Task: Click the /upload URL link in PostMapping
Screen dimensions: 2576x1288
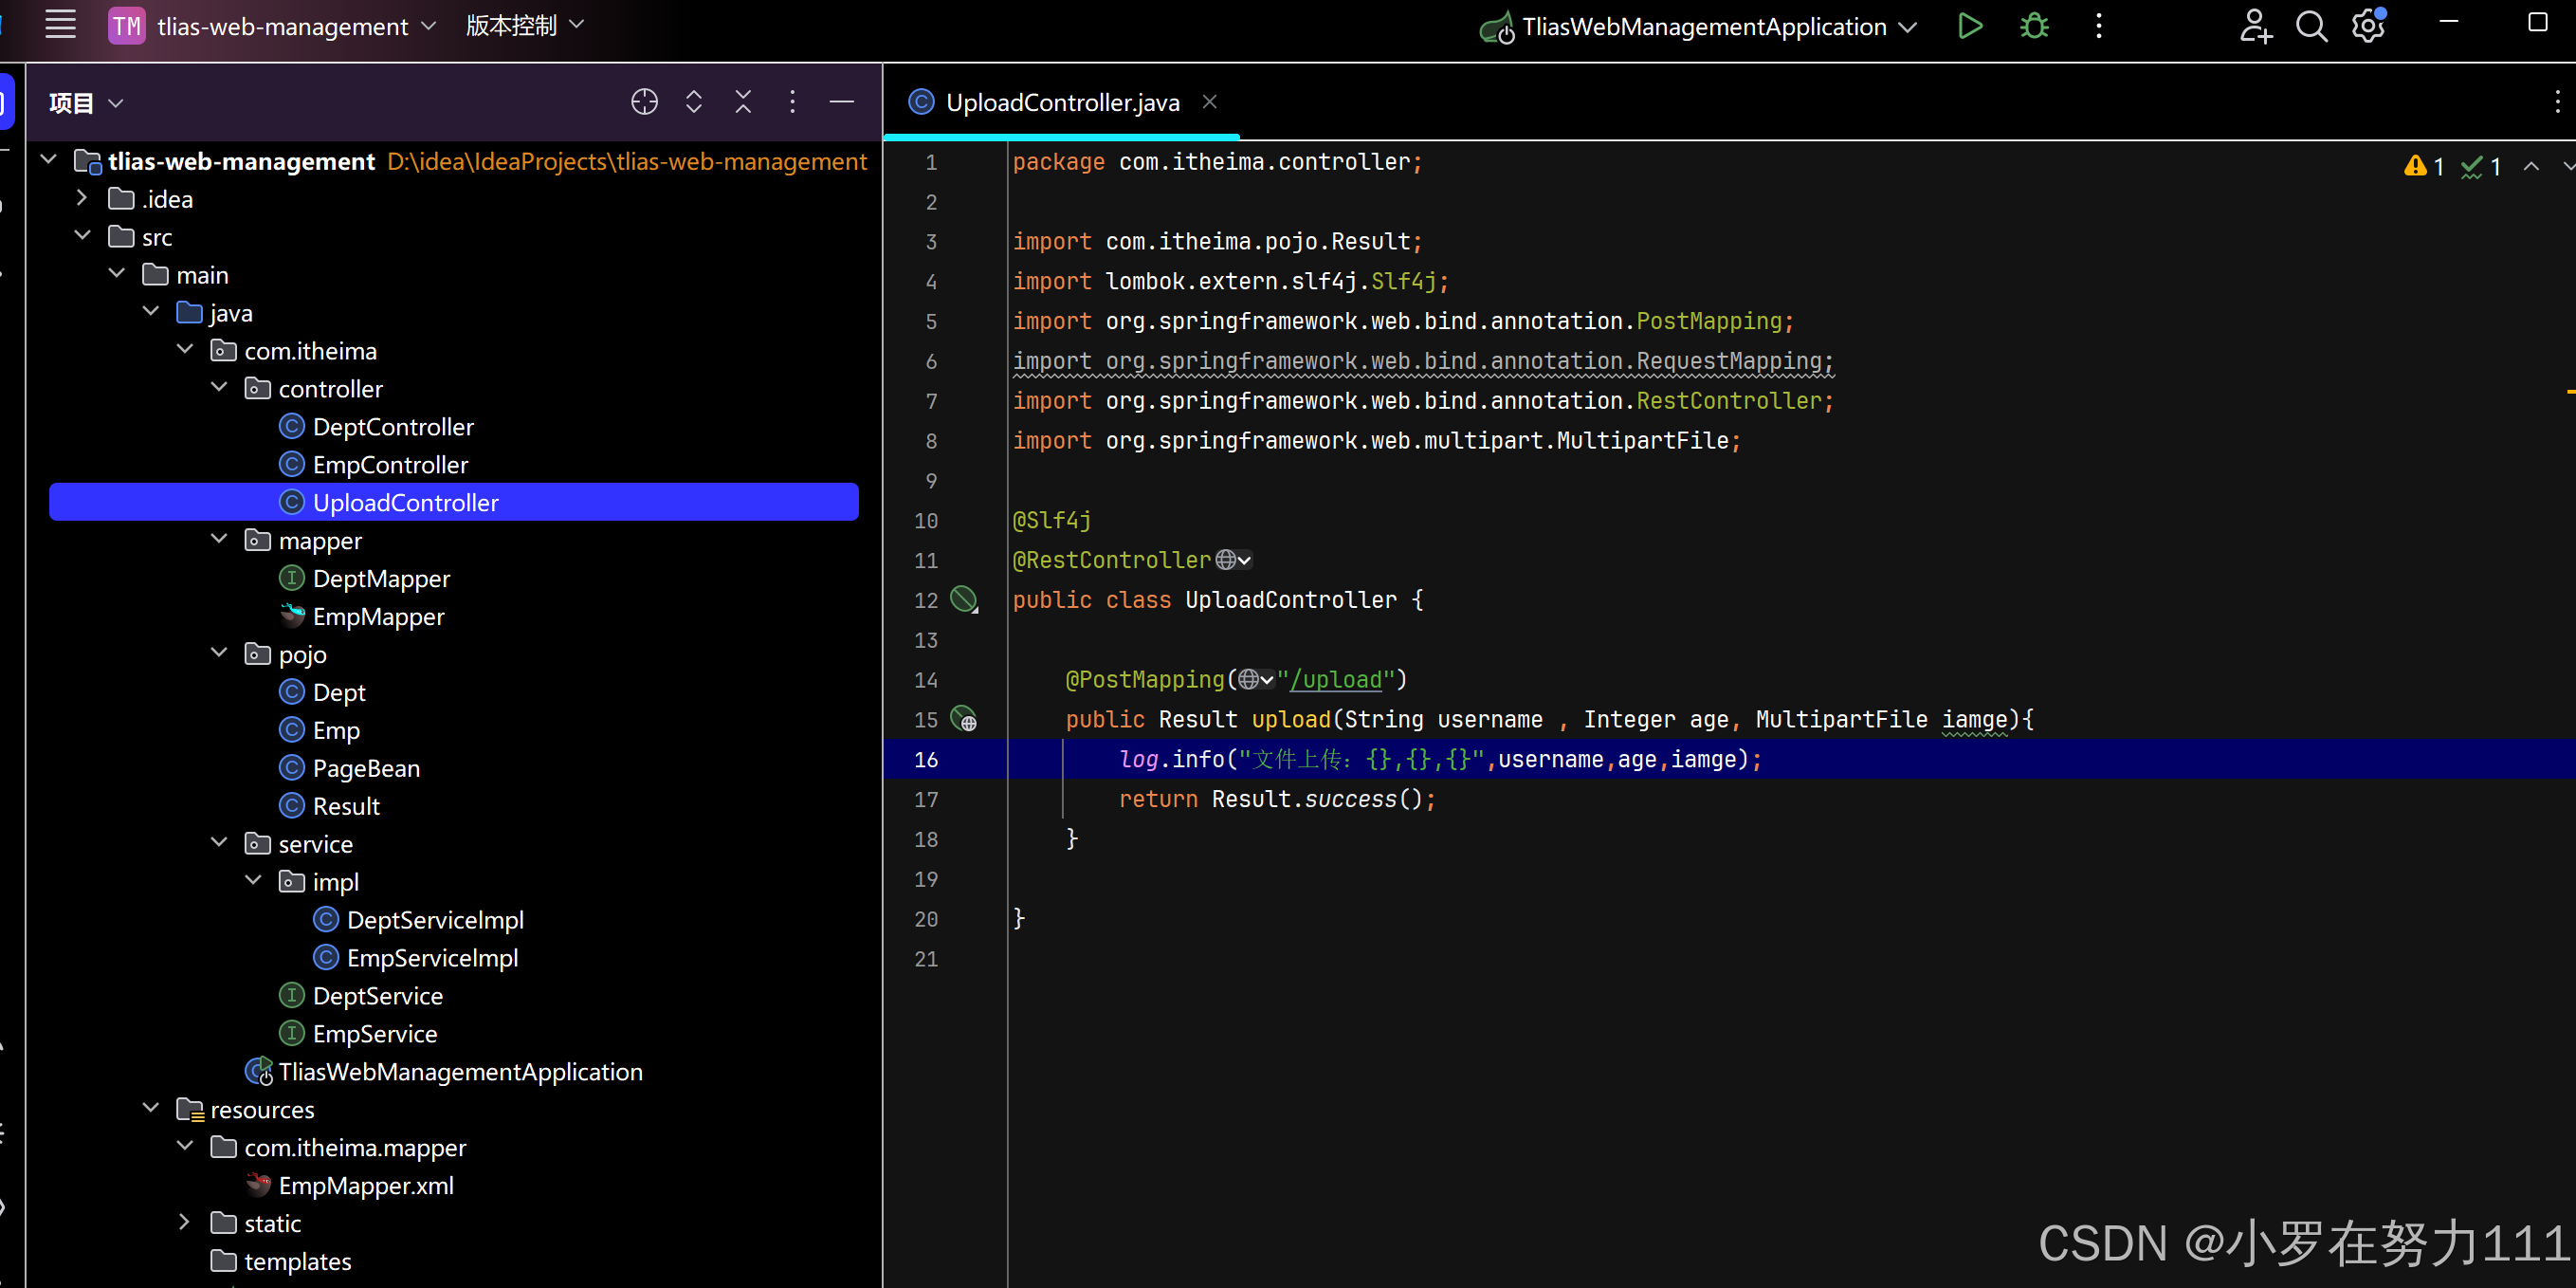Action: click(1335, 679)
